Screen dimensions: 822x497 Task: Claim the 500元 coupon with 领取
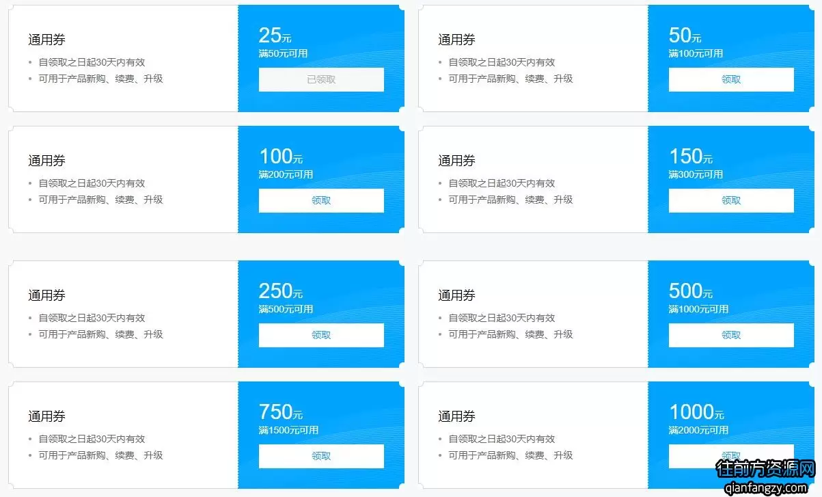coord(731,335)
